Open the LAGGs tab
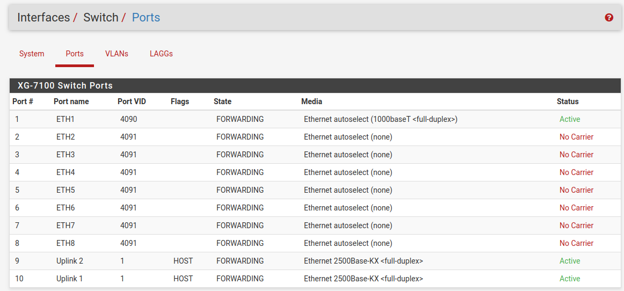Image resolution: width=624 pixels, height=291 pixels. [161, 54]
